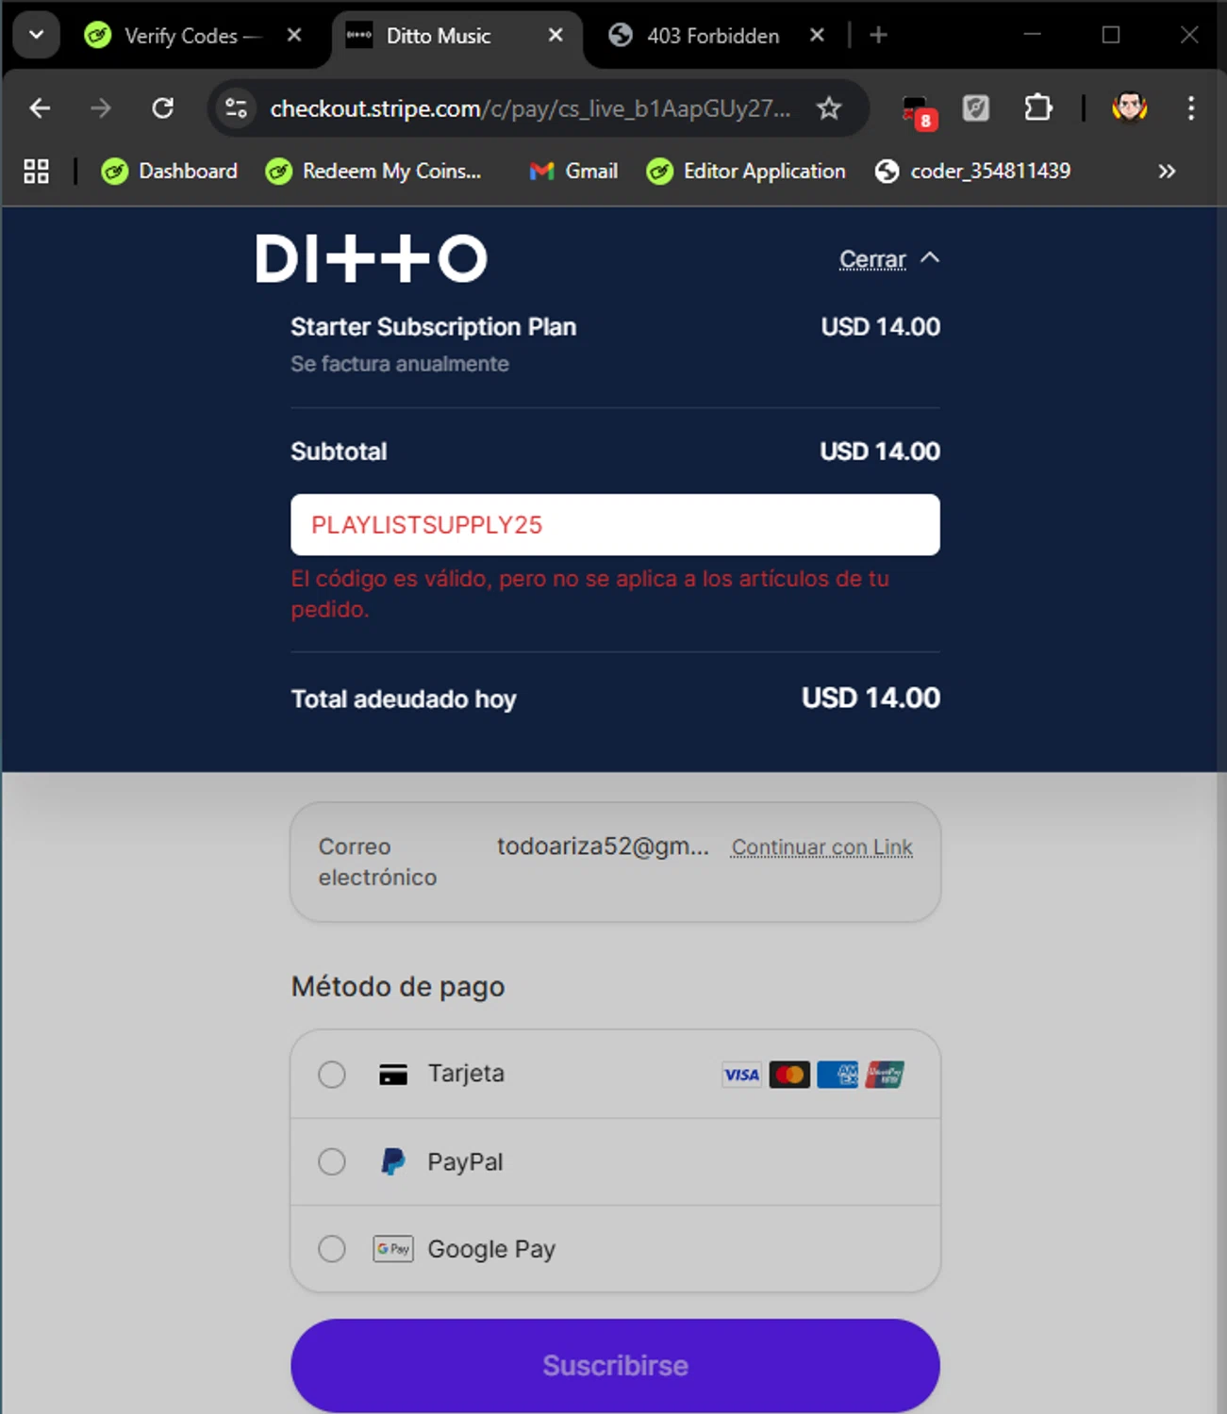This screenshot has height=1414, width=1227.
Task: Open the extension with red 8 badge
Action: point(919,110)
